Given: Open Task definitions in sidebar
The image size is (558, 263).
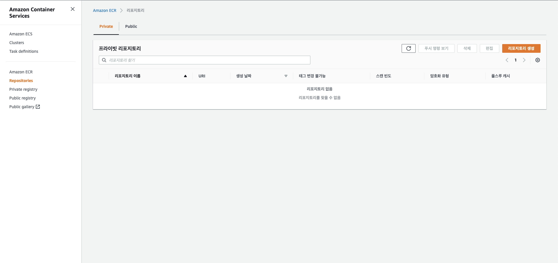Looking at the screenshot, I should tap(24, 51).
